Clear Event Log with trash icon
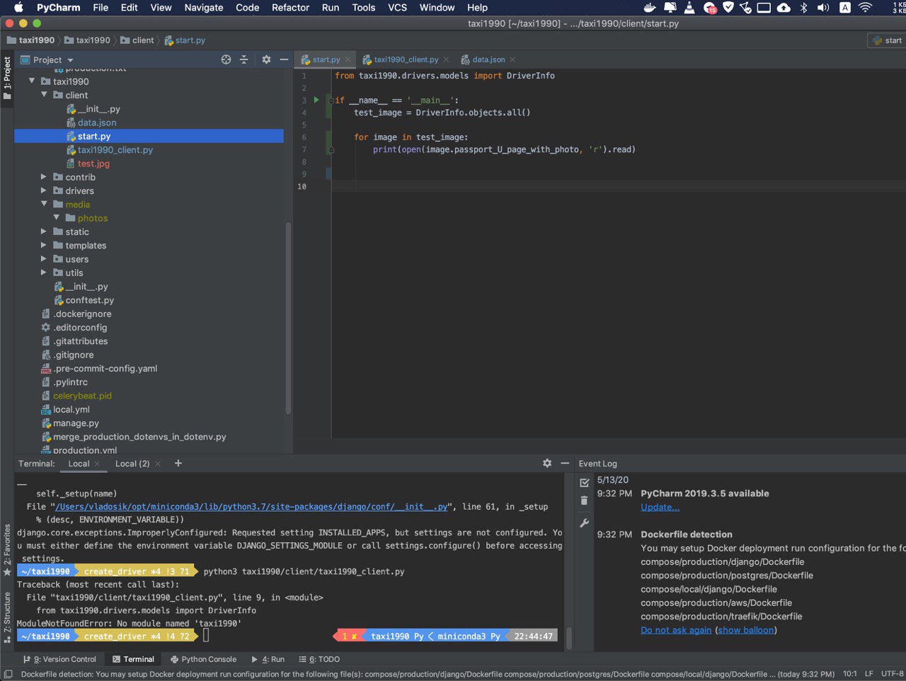906x681 pixels. [585, 500]
